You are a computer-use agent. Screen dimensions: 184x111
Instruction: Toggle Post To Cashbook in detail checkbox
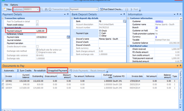[x=37, y=21]
